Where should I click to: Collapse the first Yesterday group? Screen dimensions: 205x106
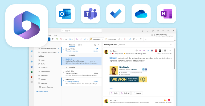(x=66, y=55)
